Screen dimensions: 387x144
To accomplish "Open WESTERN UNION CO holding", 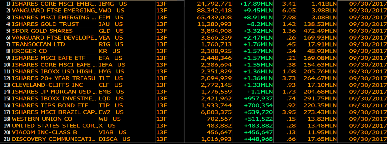I will click(x=42, y=119).
